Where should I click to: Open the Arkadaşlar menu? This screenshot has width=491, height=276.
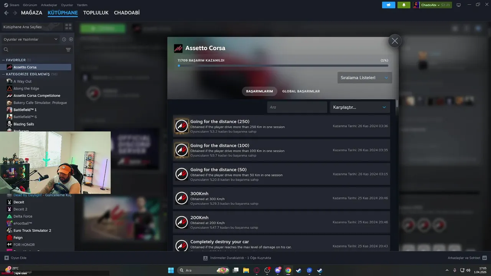49,5
